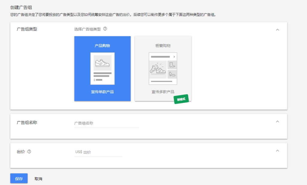Collapse the 广告组类型 section
The image size is (307, 185).
tap(277, 29)
